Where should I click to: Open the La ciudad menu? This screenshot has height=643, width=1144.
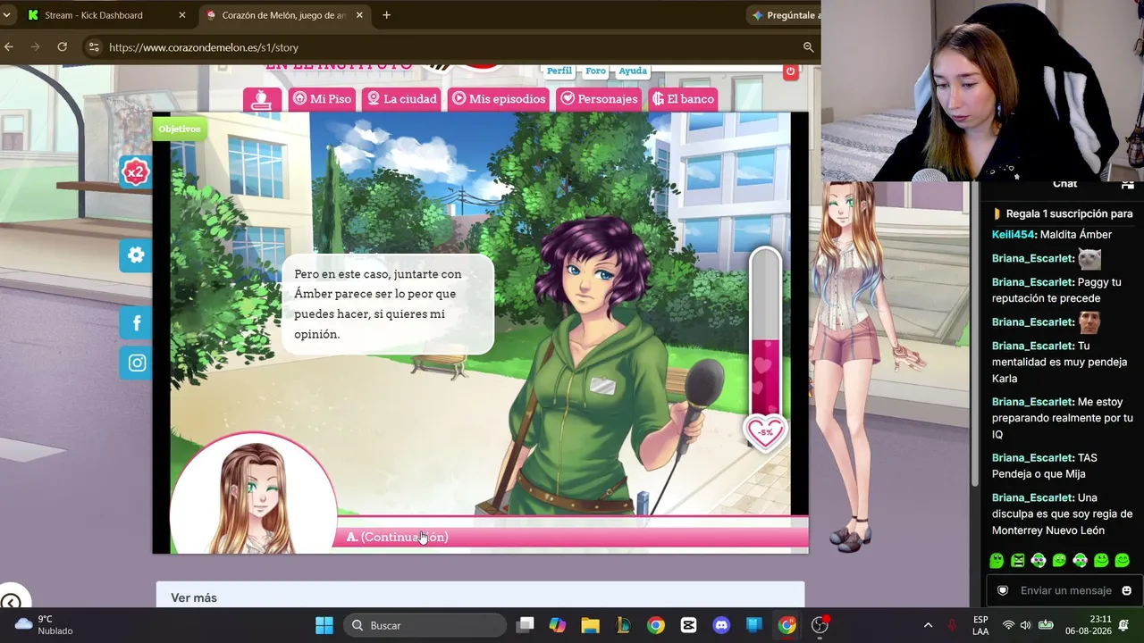click(401, 99)
